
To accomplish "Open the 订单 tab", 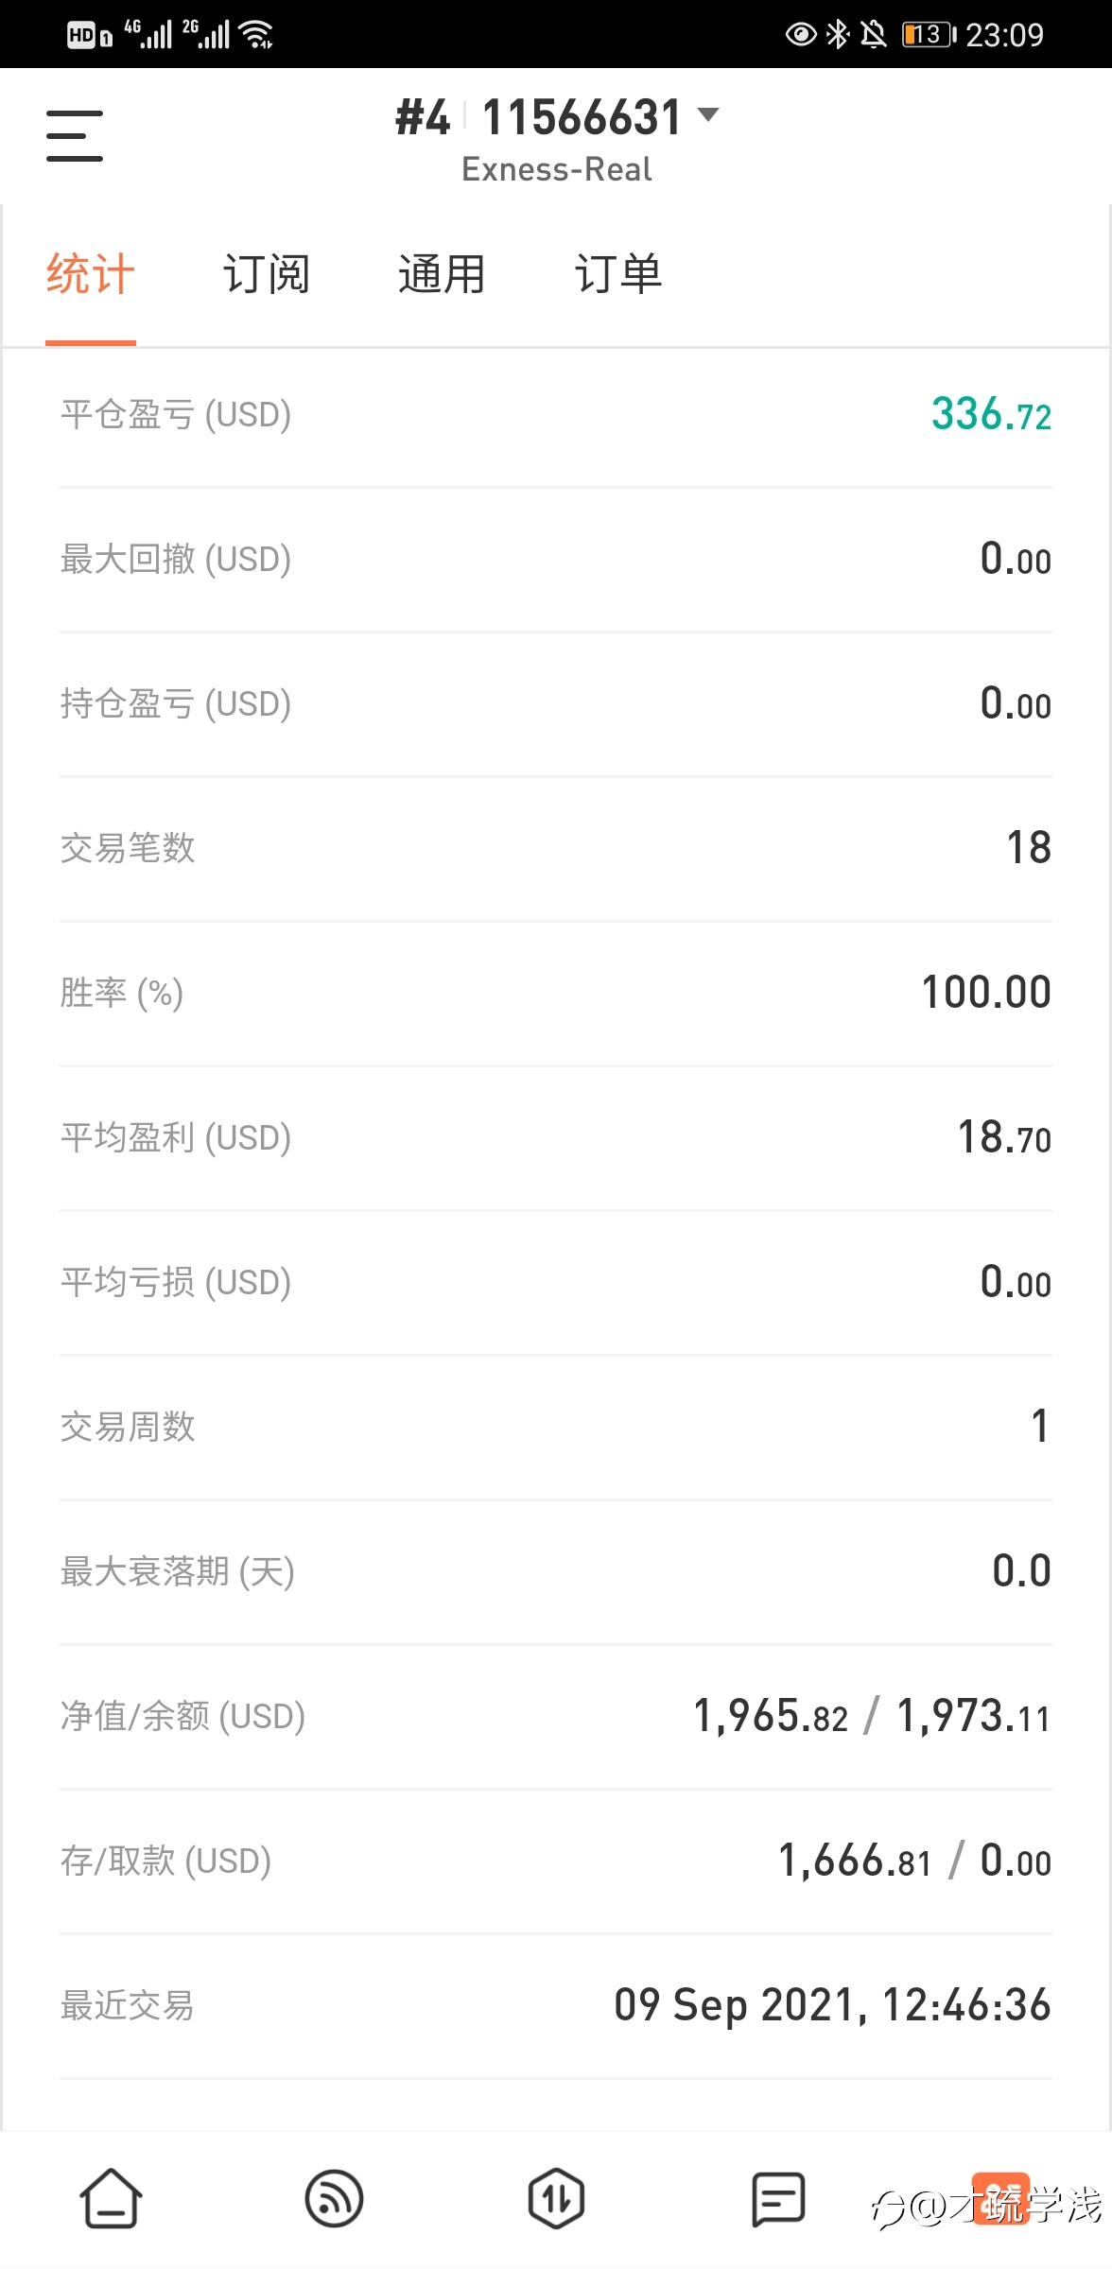I will [618, 274].
